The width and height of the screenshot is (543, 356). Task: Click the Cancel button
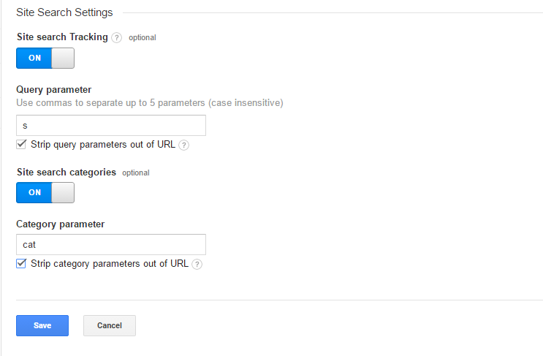[110, 325]
